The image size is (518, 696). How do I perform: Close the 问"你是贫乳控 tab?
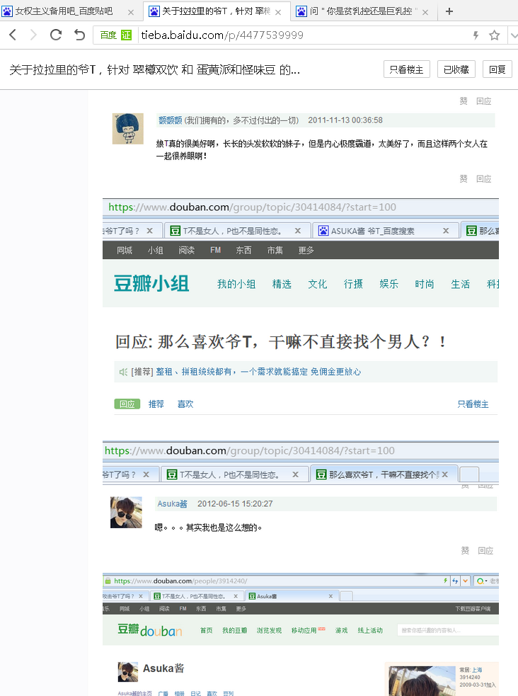tap(425, 13)
